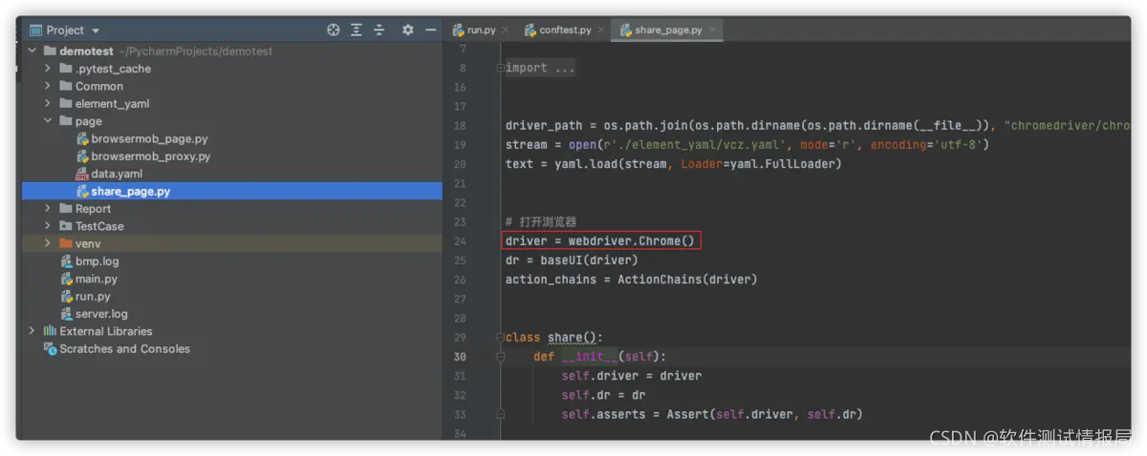The height and width of the screenshot is (456, 1147).
Task: Click the '# 打开浏览器' comment line
Action: tap(541, 222)
